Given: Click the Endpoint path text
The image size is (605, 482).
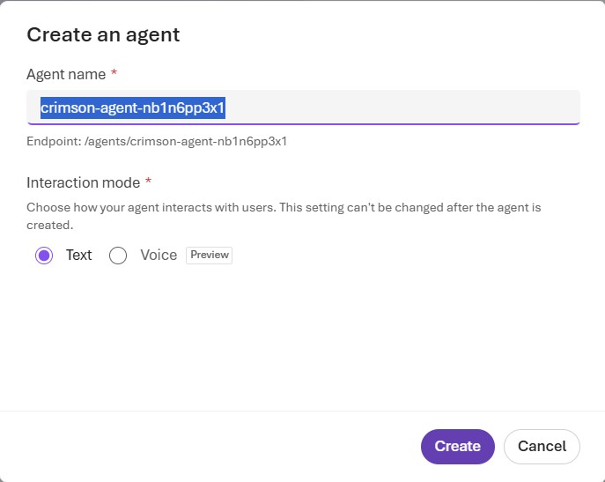Looking at the screenshot, I should click(157, 141).
